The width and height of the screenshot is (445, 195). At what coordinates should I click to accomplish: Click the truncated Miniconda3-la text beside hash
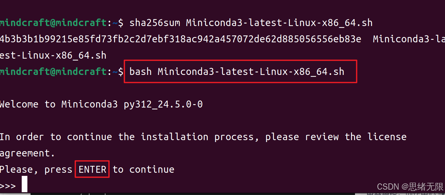click(x=409, y=39)
